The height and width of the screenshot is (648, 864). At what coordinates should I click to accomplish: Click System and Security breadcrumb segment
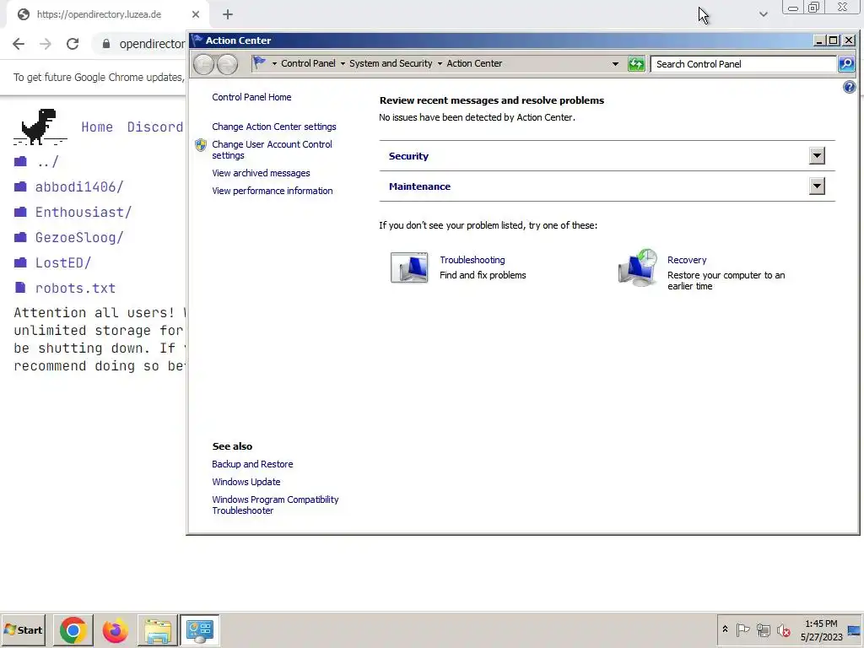(x=391, y=63)
